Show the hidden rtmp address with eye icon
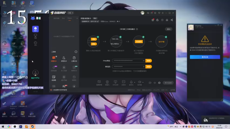 144,61
